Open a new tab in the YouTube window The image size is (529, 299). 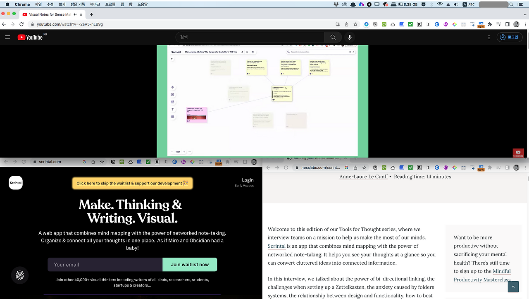coord(91,14)
